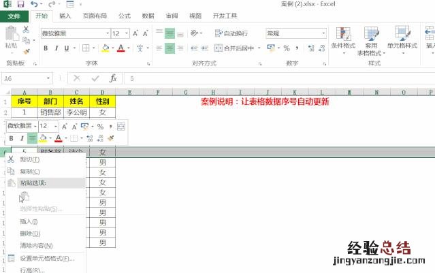
Task: Open the number format dropdown showing 常规
Action: click(323, 33)
